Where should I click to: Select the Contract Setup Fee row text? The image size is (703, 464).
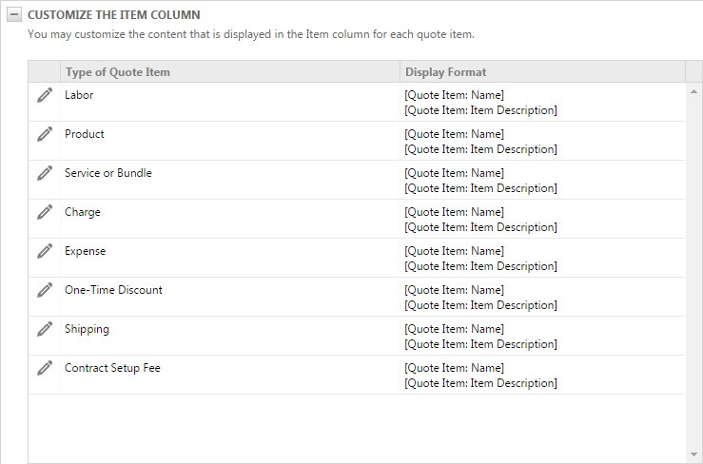click(x=112, y=368)
